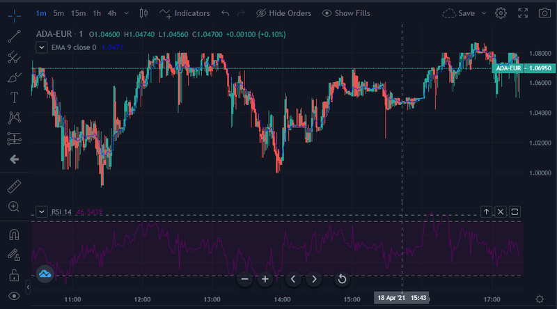Screen dimensions: 557x309
Task: Switch to 5m timeframe
Action: (x=58, y=13)
